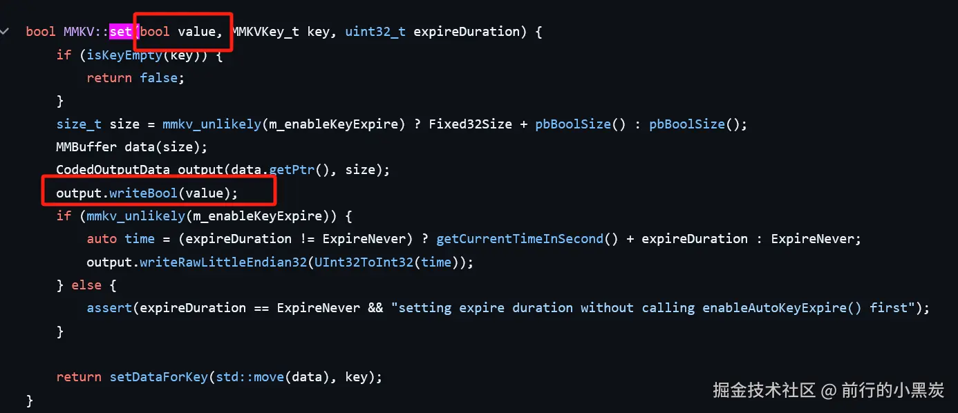This screenshot has height=413, width=958.
Task: Click the CodedOutputData class name
Action: tap(113, 170)
